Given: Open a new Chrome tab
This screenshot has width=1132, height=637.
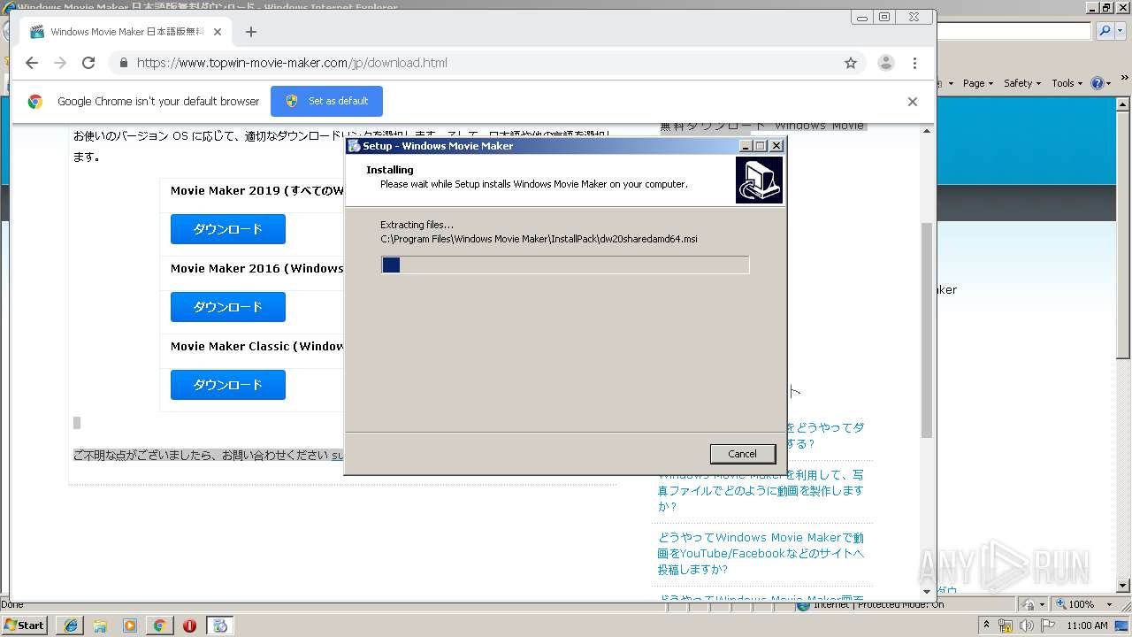Looking at the screenshot, I should coord(251,32).
